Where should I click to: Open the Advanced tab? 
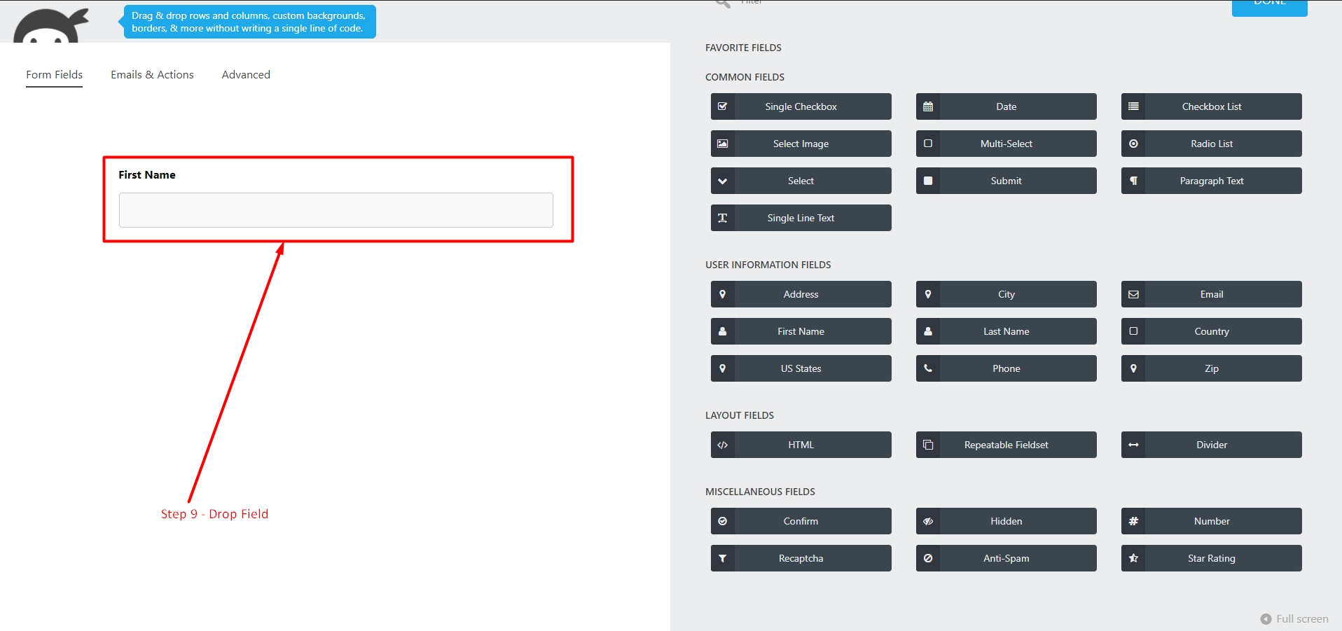pos(246,74)
